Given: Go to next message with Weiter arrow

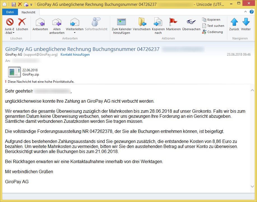Looking at the screenshot, I should 246,22.
